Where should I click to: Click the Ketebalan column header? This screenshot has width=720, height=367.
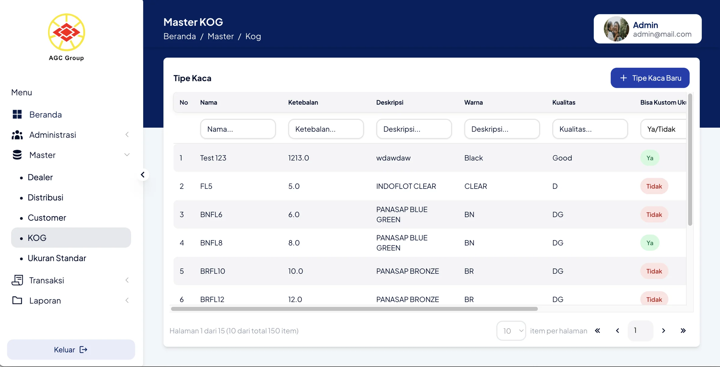(x=303, y=102)
